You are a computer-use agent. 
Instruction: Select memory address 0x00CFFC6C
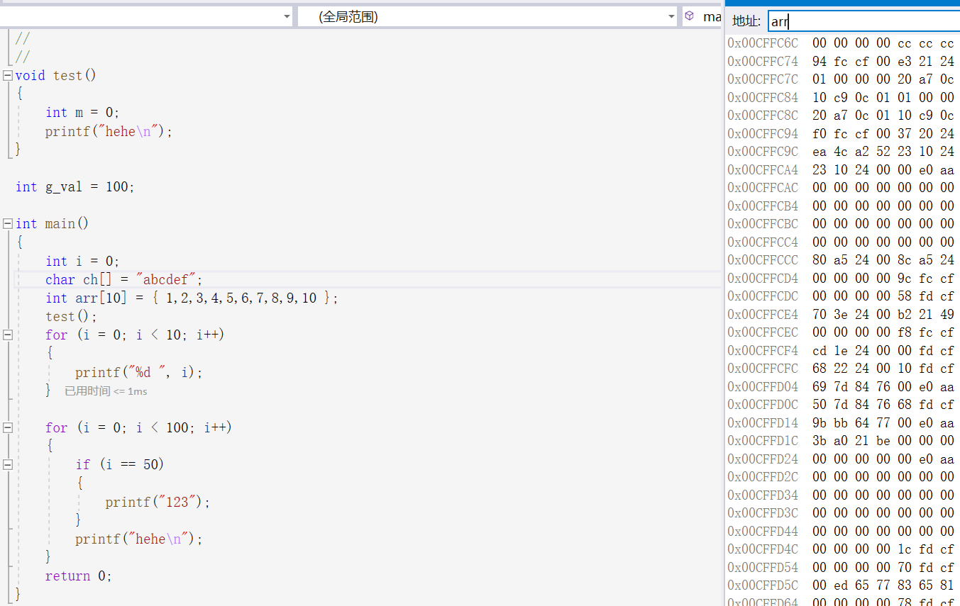(x=763, y=43)
